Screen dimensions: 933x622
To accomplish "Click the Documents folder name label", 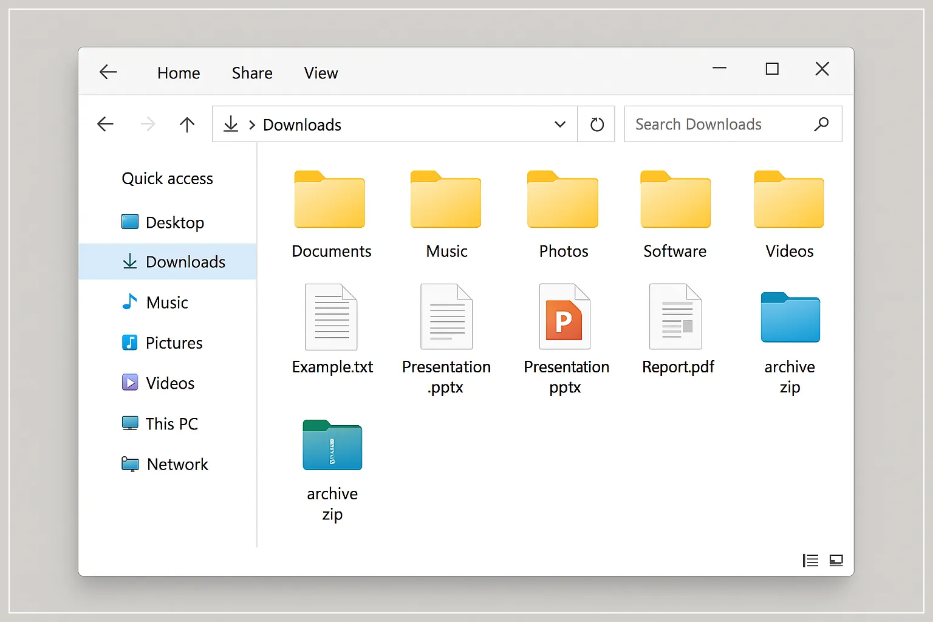I will click(x=331, y=251).
